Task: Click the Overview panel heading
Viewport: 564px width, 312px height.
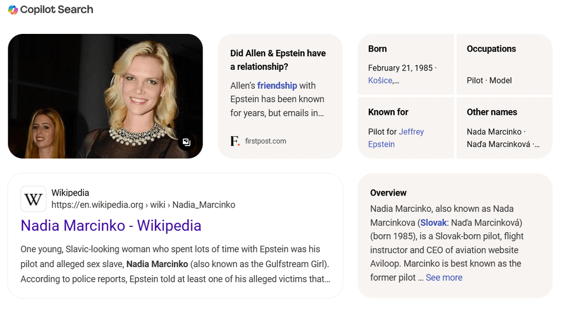Action: 388,193
